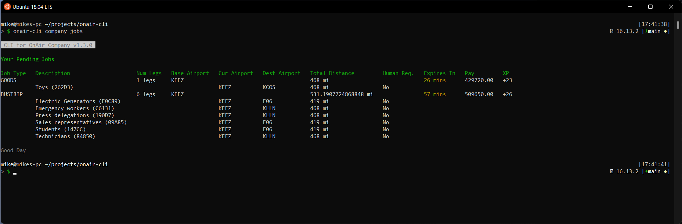Click the 'Toys (262D3)' description

(54, 87)
